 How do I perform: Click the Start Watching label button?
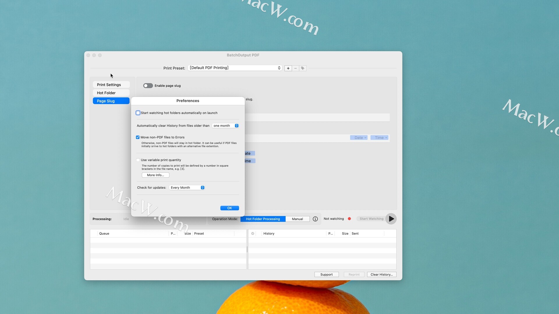(x=372, y=219)
